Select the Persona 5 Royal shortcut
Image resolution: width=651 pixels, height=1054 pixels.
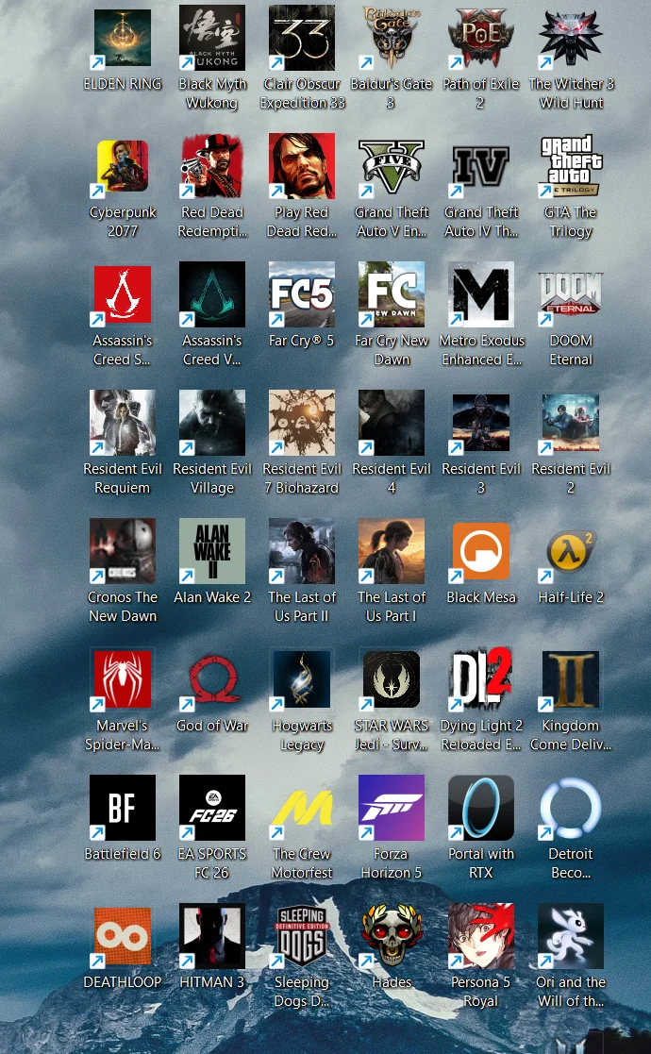[481, 936]
